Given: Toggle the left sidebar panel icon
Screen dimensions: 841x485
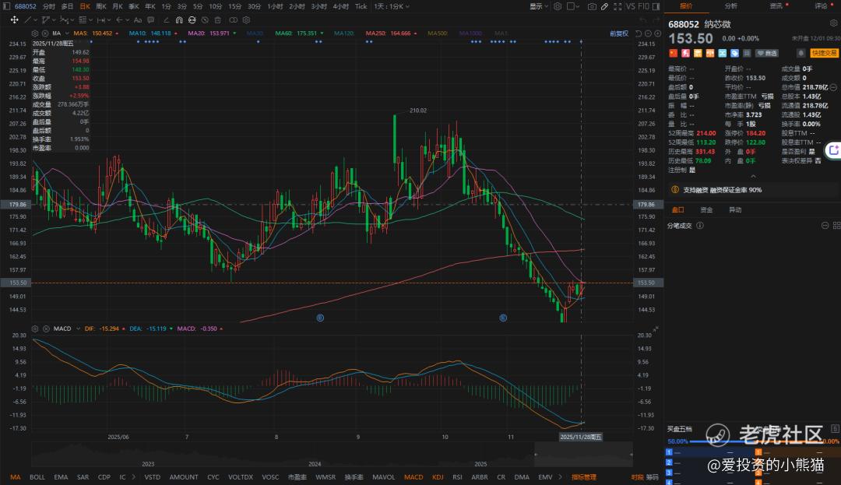Looking at the screenshot, I should point(6,6).
